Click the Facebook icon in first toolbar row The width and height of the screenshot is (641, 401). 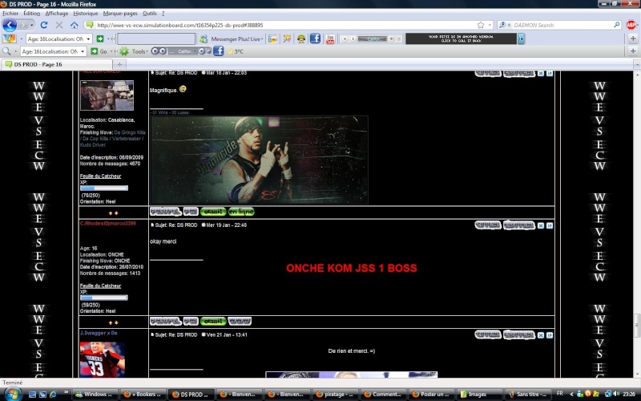315,38
